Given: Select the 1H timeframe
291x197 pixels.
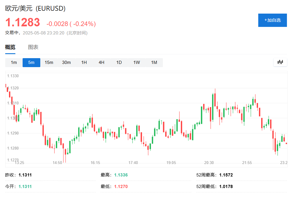Looking at the screenshot, I should point(84,62).
